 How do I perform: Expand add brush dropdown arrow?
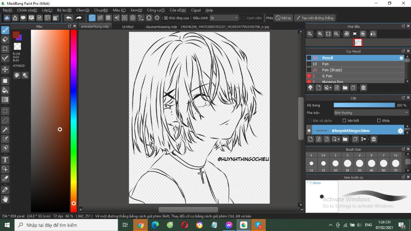click(x=331, y=88)
